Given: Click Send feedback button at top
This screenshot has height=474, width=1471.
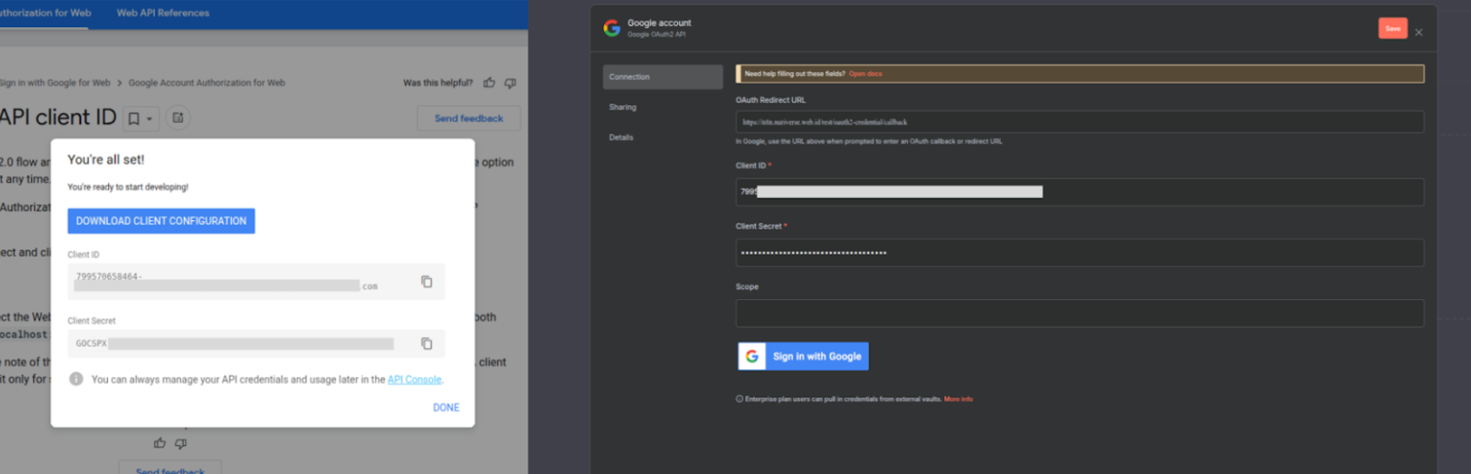Looking at the screenshot, I should tap(468, 118).
